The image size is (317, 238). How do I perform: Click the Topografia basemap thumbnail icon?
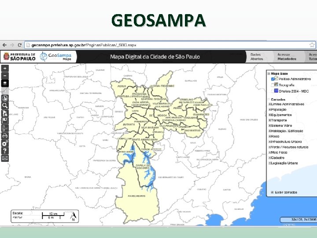(x=276, y=85)
